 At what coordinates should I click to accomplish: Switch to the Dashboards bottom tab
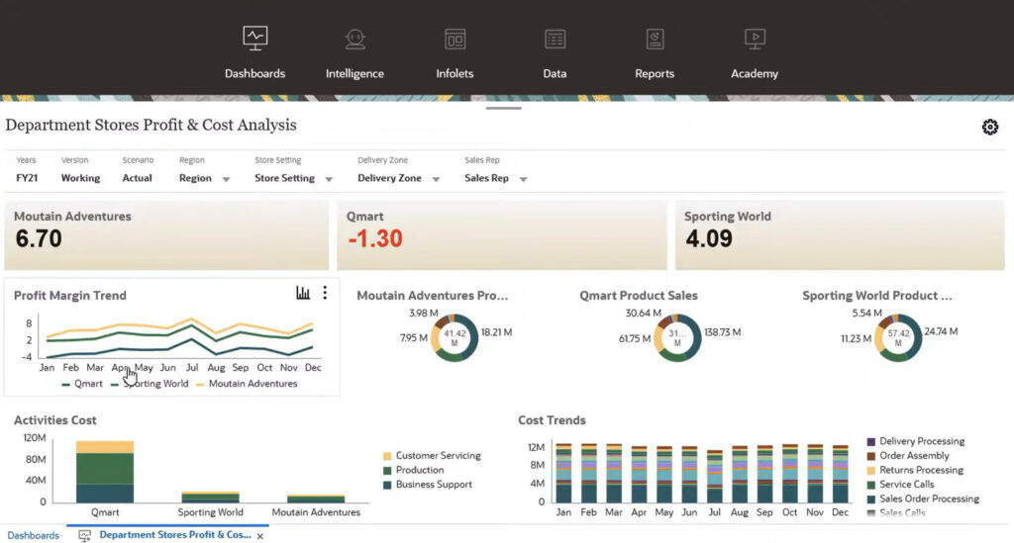coord(33,535)
